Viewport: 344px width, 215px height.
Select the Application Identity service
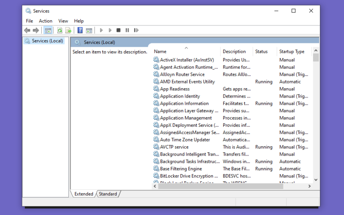[x=180, y=96]
